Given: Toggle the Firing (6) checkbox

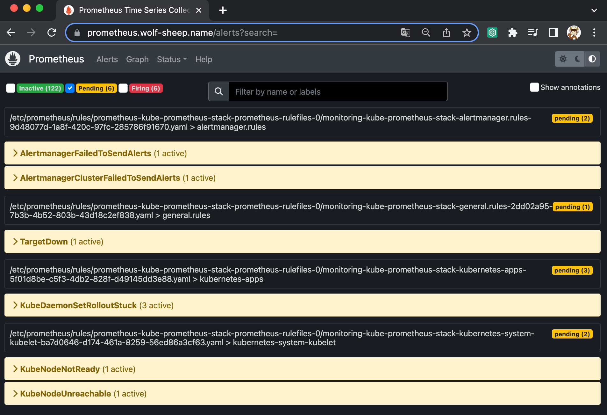Looking at the screenshot, I should [x=123, y=88].
